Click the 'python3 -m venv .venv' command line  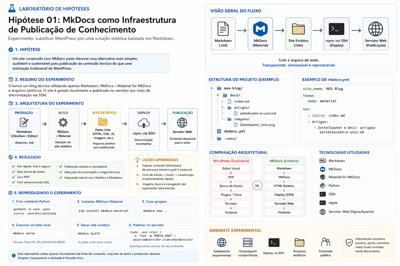(32, 209)
